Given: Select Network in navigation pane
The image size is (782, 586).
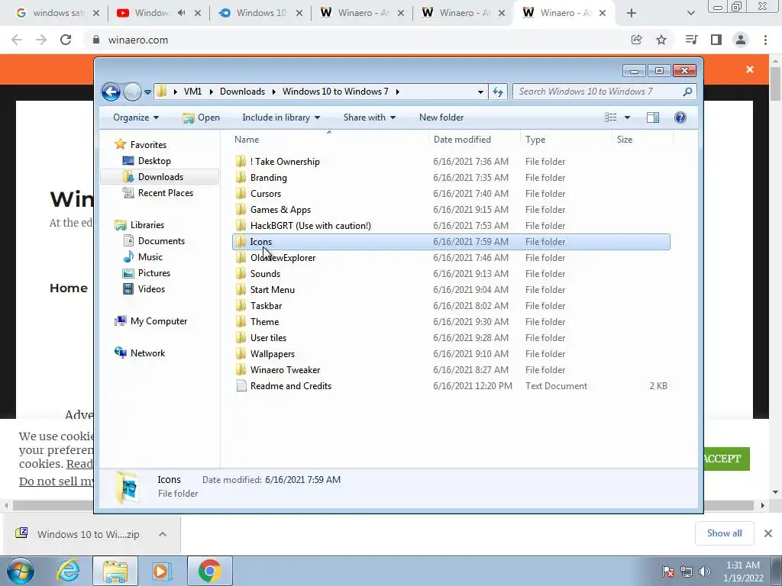Looking at the screenshot, I should [147, 353].
